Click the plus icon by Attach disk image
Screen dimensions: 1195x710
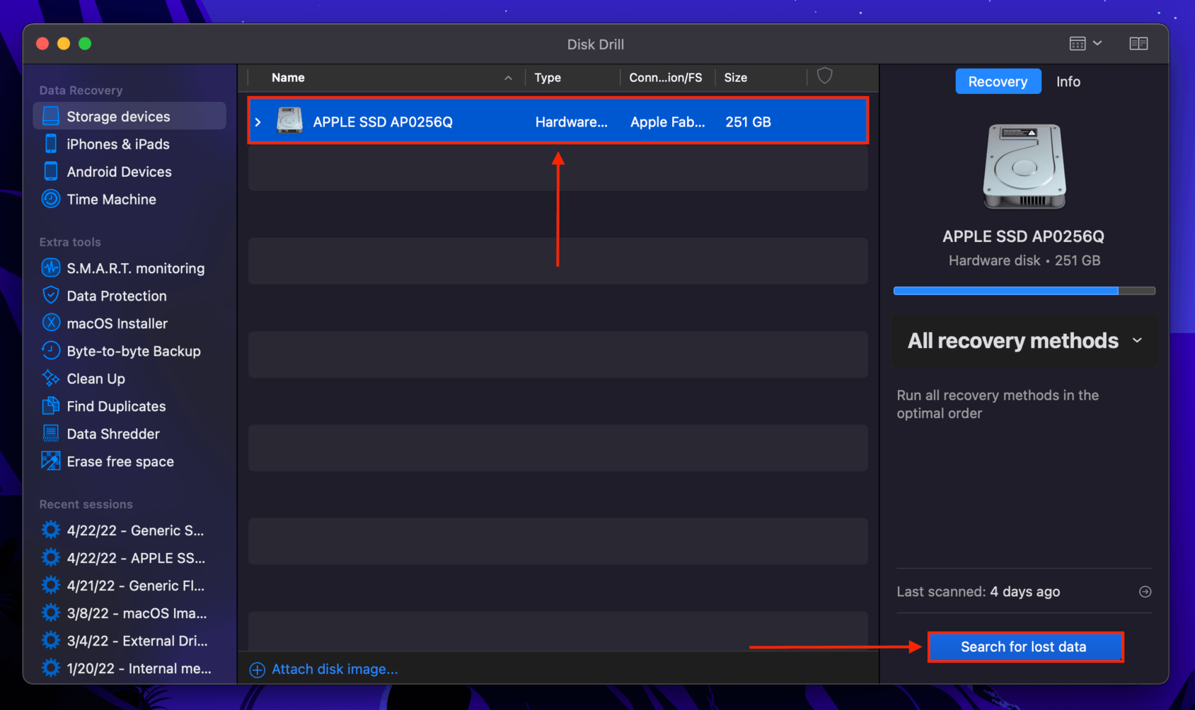pos(258,670)
